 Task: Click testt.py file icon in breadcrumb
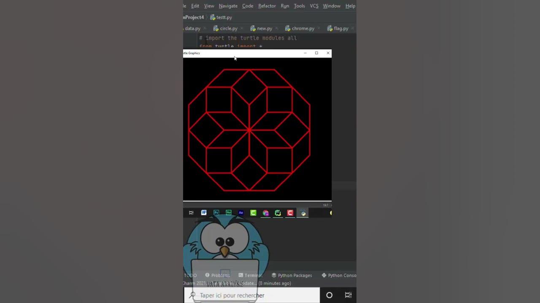coord(213,17)
